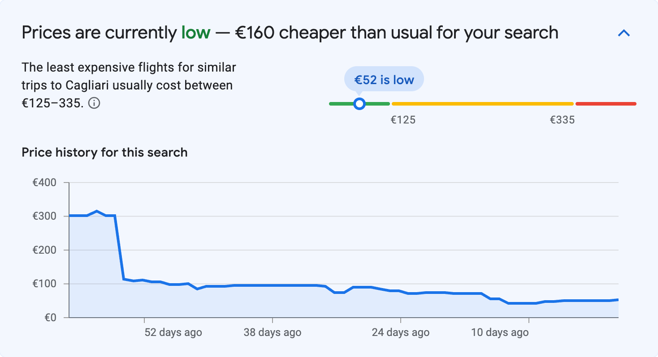This screenshot has width=658, height=357.
Task: Click the €400 gridline label on the chart
Action: 44,183
